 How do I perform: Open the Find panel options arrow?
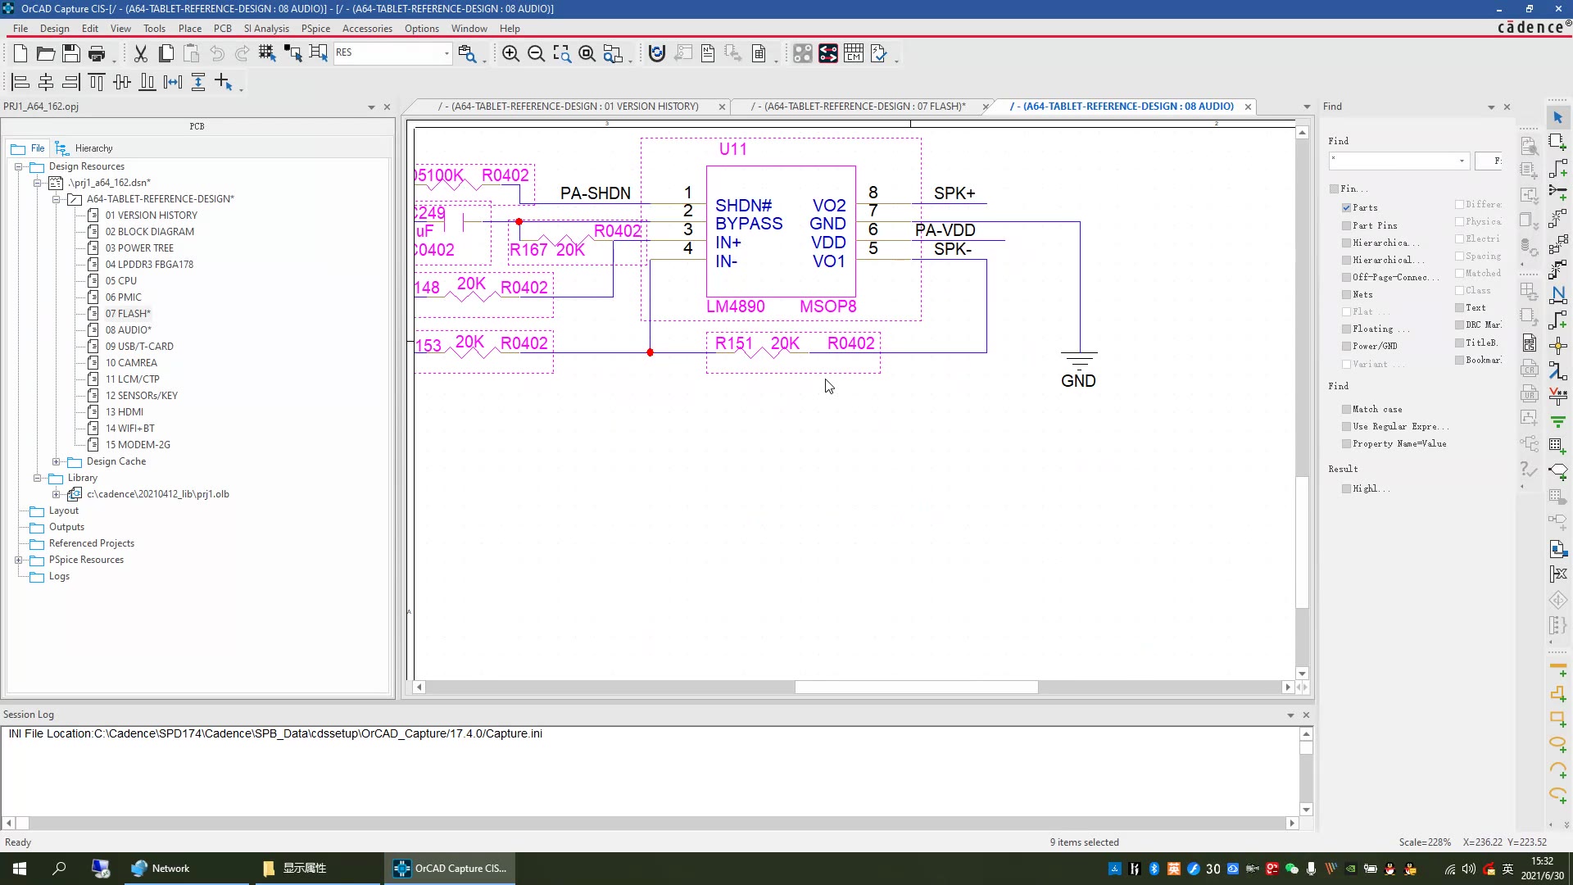[x=1491, y=107]
